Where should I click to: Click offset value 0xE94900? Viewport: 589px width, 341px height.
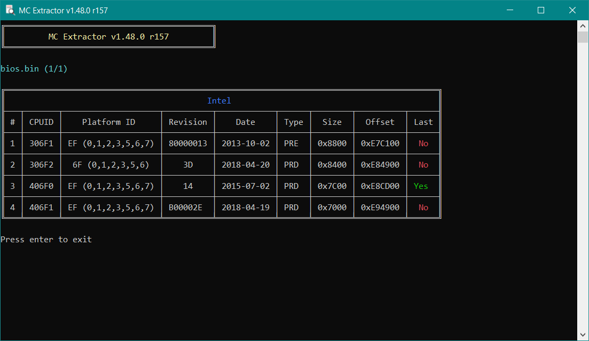(x=380, y=208)
